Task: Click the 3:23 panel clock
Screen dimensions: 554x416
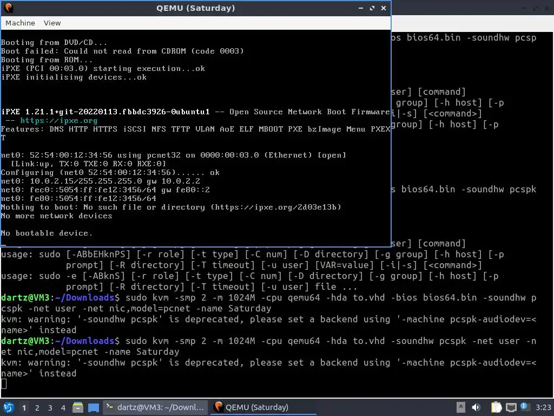Action: pyautogui.click(x=543, y=407)
